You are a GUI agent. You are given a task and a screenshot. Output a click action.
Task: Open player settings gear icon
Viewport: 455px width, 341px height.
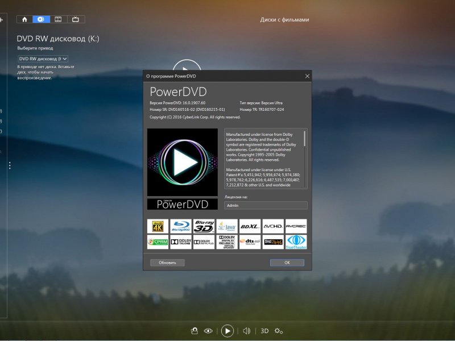pos(279,331)
